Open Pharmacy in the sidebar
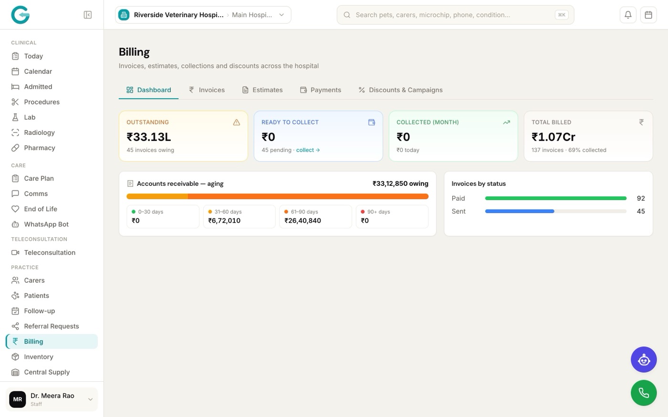This screenshot has width=668, height=417. [52, 148]
